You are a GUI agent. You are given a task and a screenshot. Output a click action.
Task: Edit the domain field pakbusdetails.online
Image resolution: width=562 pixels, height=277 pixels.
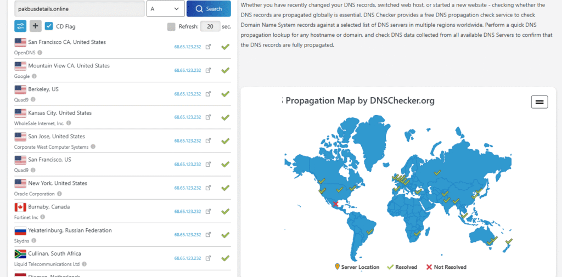(80, 9)
